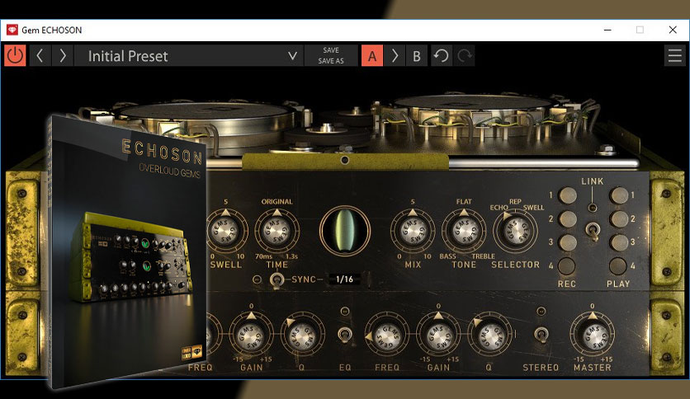The height and width of the screenshot is (399, 690).
Task: Click the ECHOSON Overloud Gems product box
Action: pyautogui.click(x=126, y=251)
